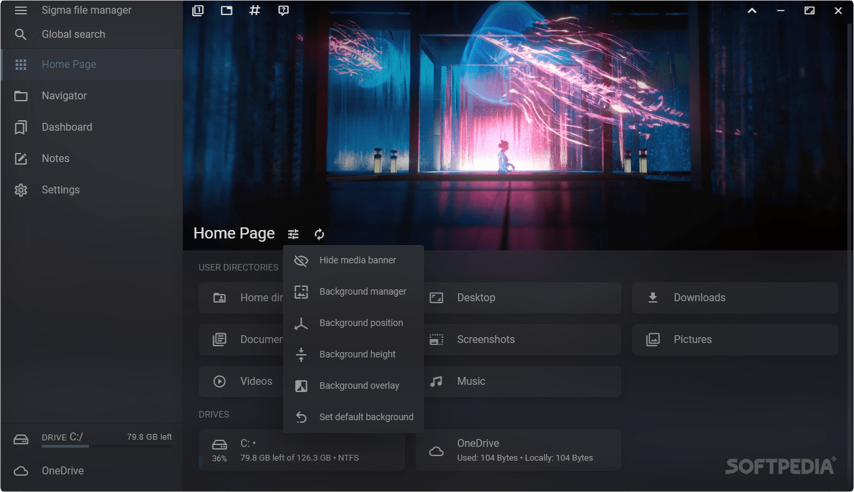854x492 pixels.
Task: Open the Notes section
Action: [91, 159]
